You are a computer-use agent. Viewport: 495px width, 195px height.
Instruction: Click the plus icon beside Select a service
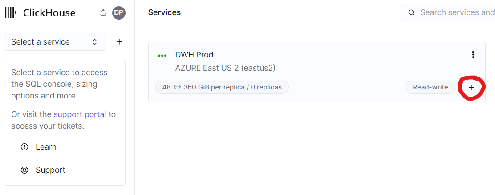[x=119, y=42]
